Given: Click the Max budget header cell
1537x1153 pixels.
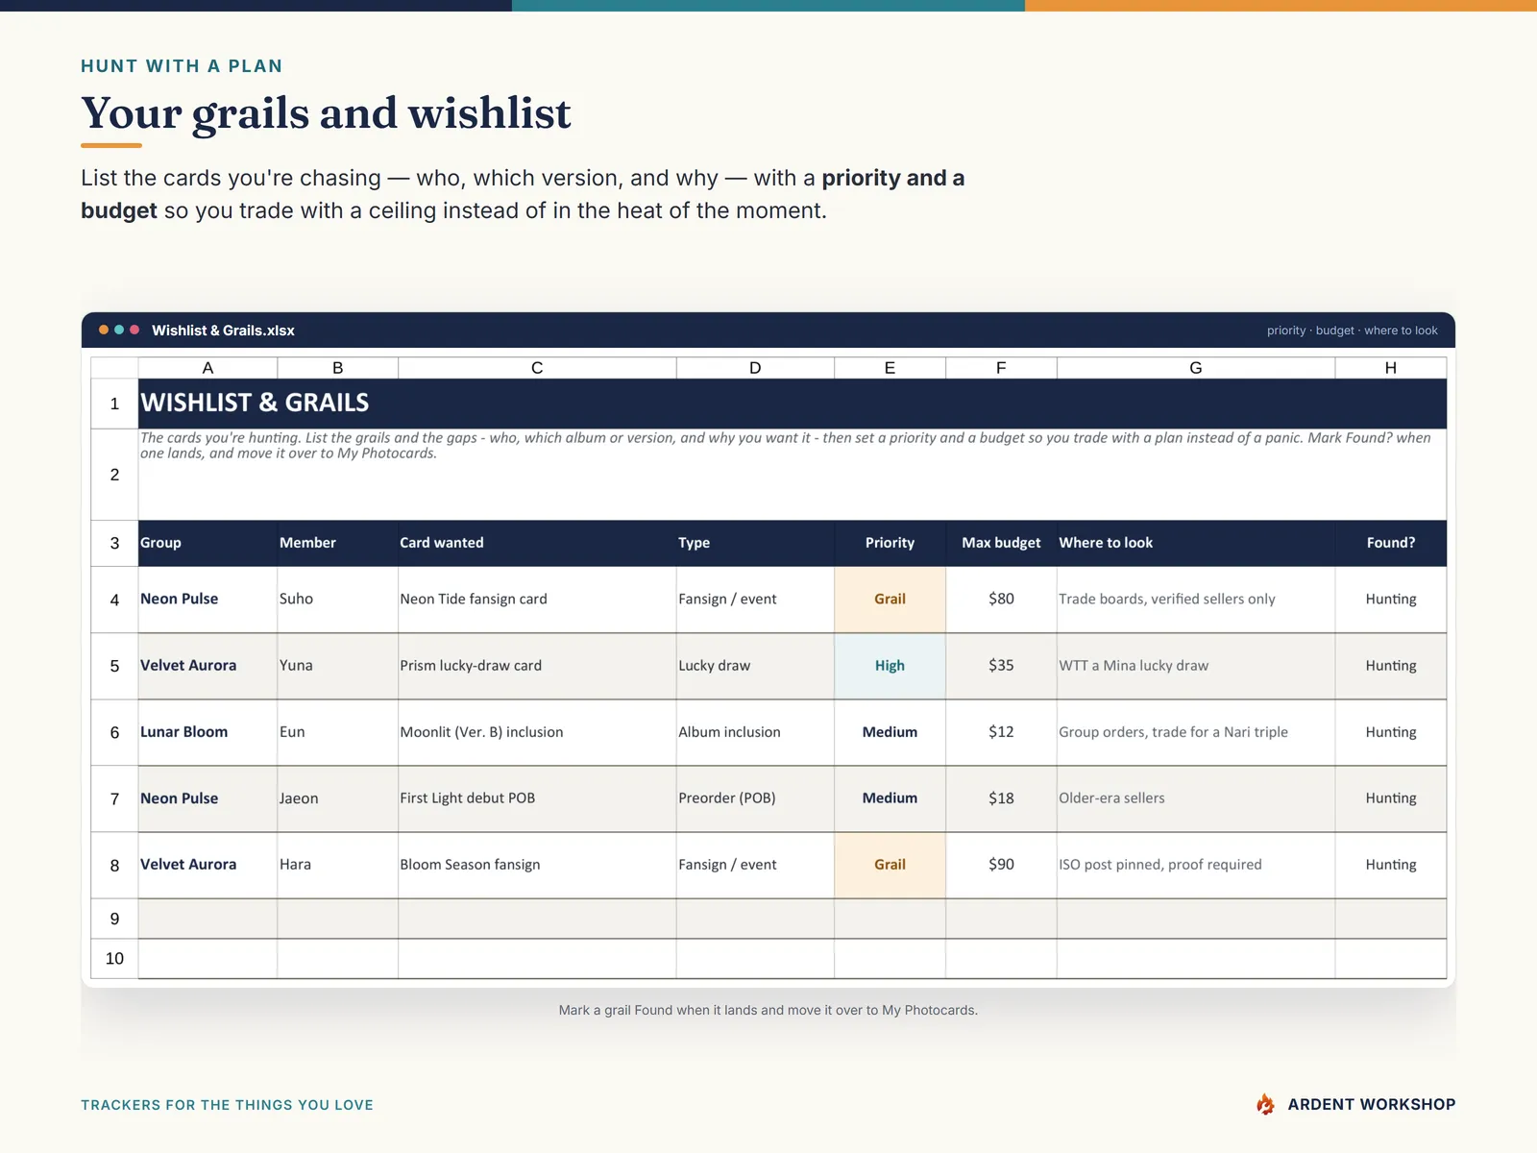Looking at the screenshot, I should tap(1001, 543).
